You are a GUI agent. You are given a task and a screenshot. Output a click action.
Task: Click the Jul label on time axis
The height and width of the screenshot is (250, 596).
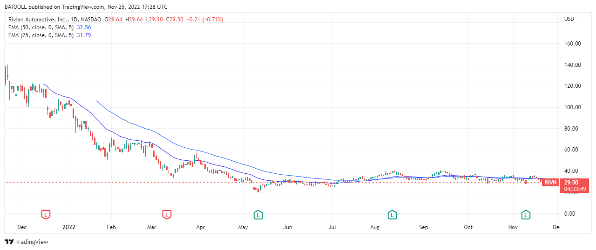coord(333,227)
